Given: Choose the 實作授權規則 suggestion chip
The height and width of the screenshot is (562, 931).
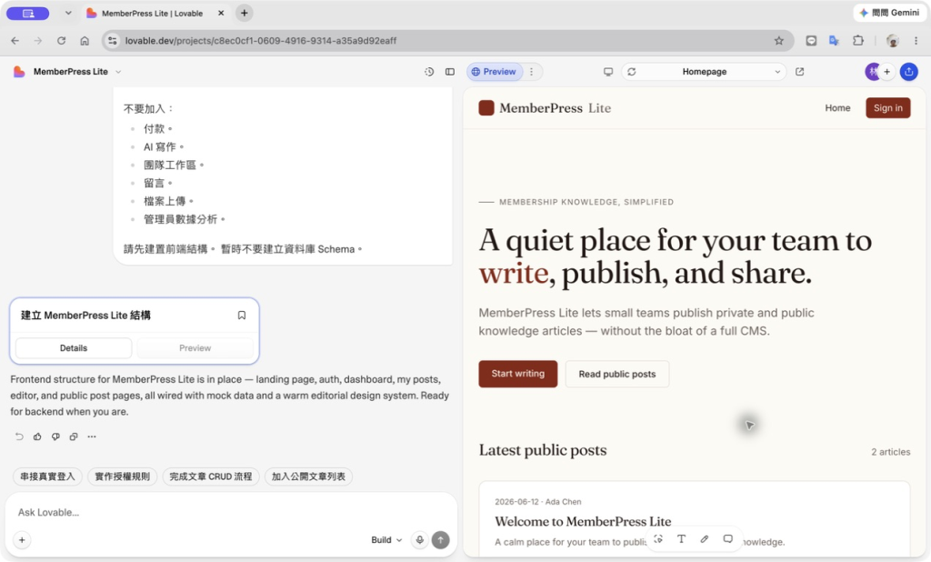Looking at the screenshot, I should 123,477.
